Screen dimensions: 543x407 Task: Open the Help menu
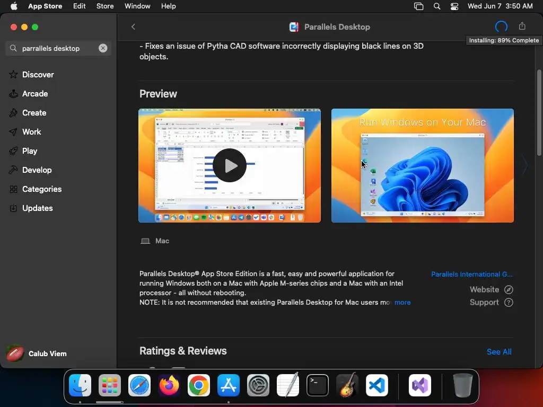click(x=168, y=6)
